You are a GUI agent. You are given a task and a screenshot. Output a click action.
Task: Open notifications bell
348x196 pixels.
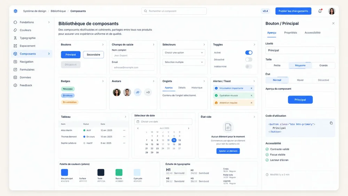point(320,11)
